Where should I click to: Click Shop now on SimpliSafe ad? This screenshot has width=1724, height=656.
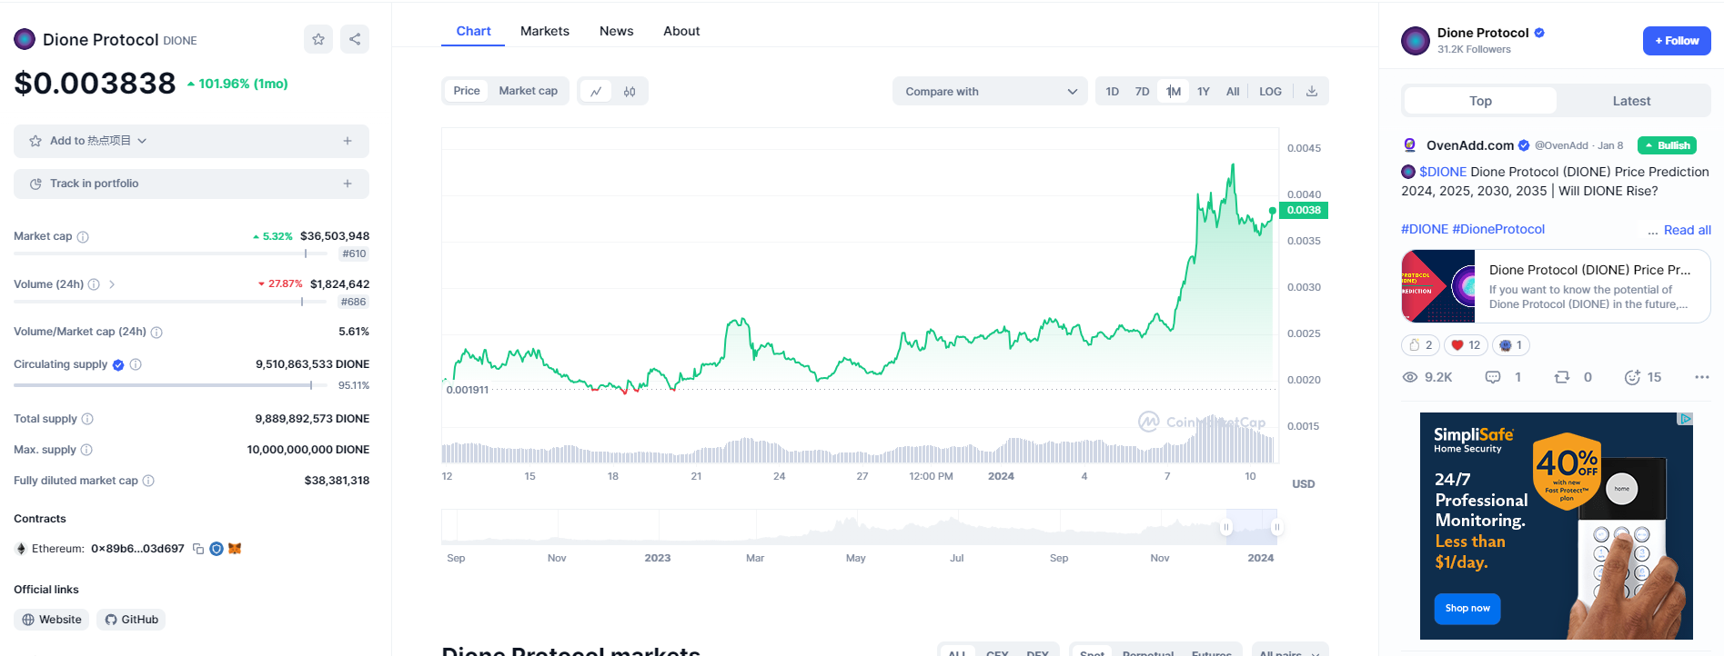pos(1467,609)
